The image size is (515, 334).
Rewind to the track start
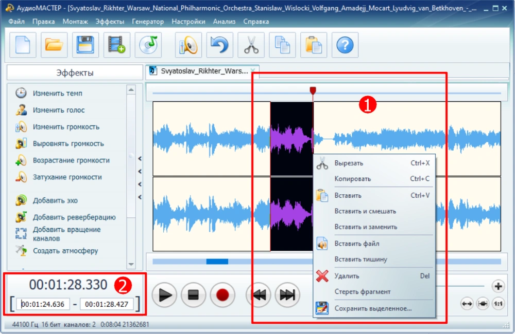[259, 294]
